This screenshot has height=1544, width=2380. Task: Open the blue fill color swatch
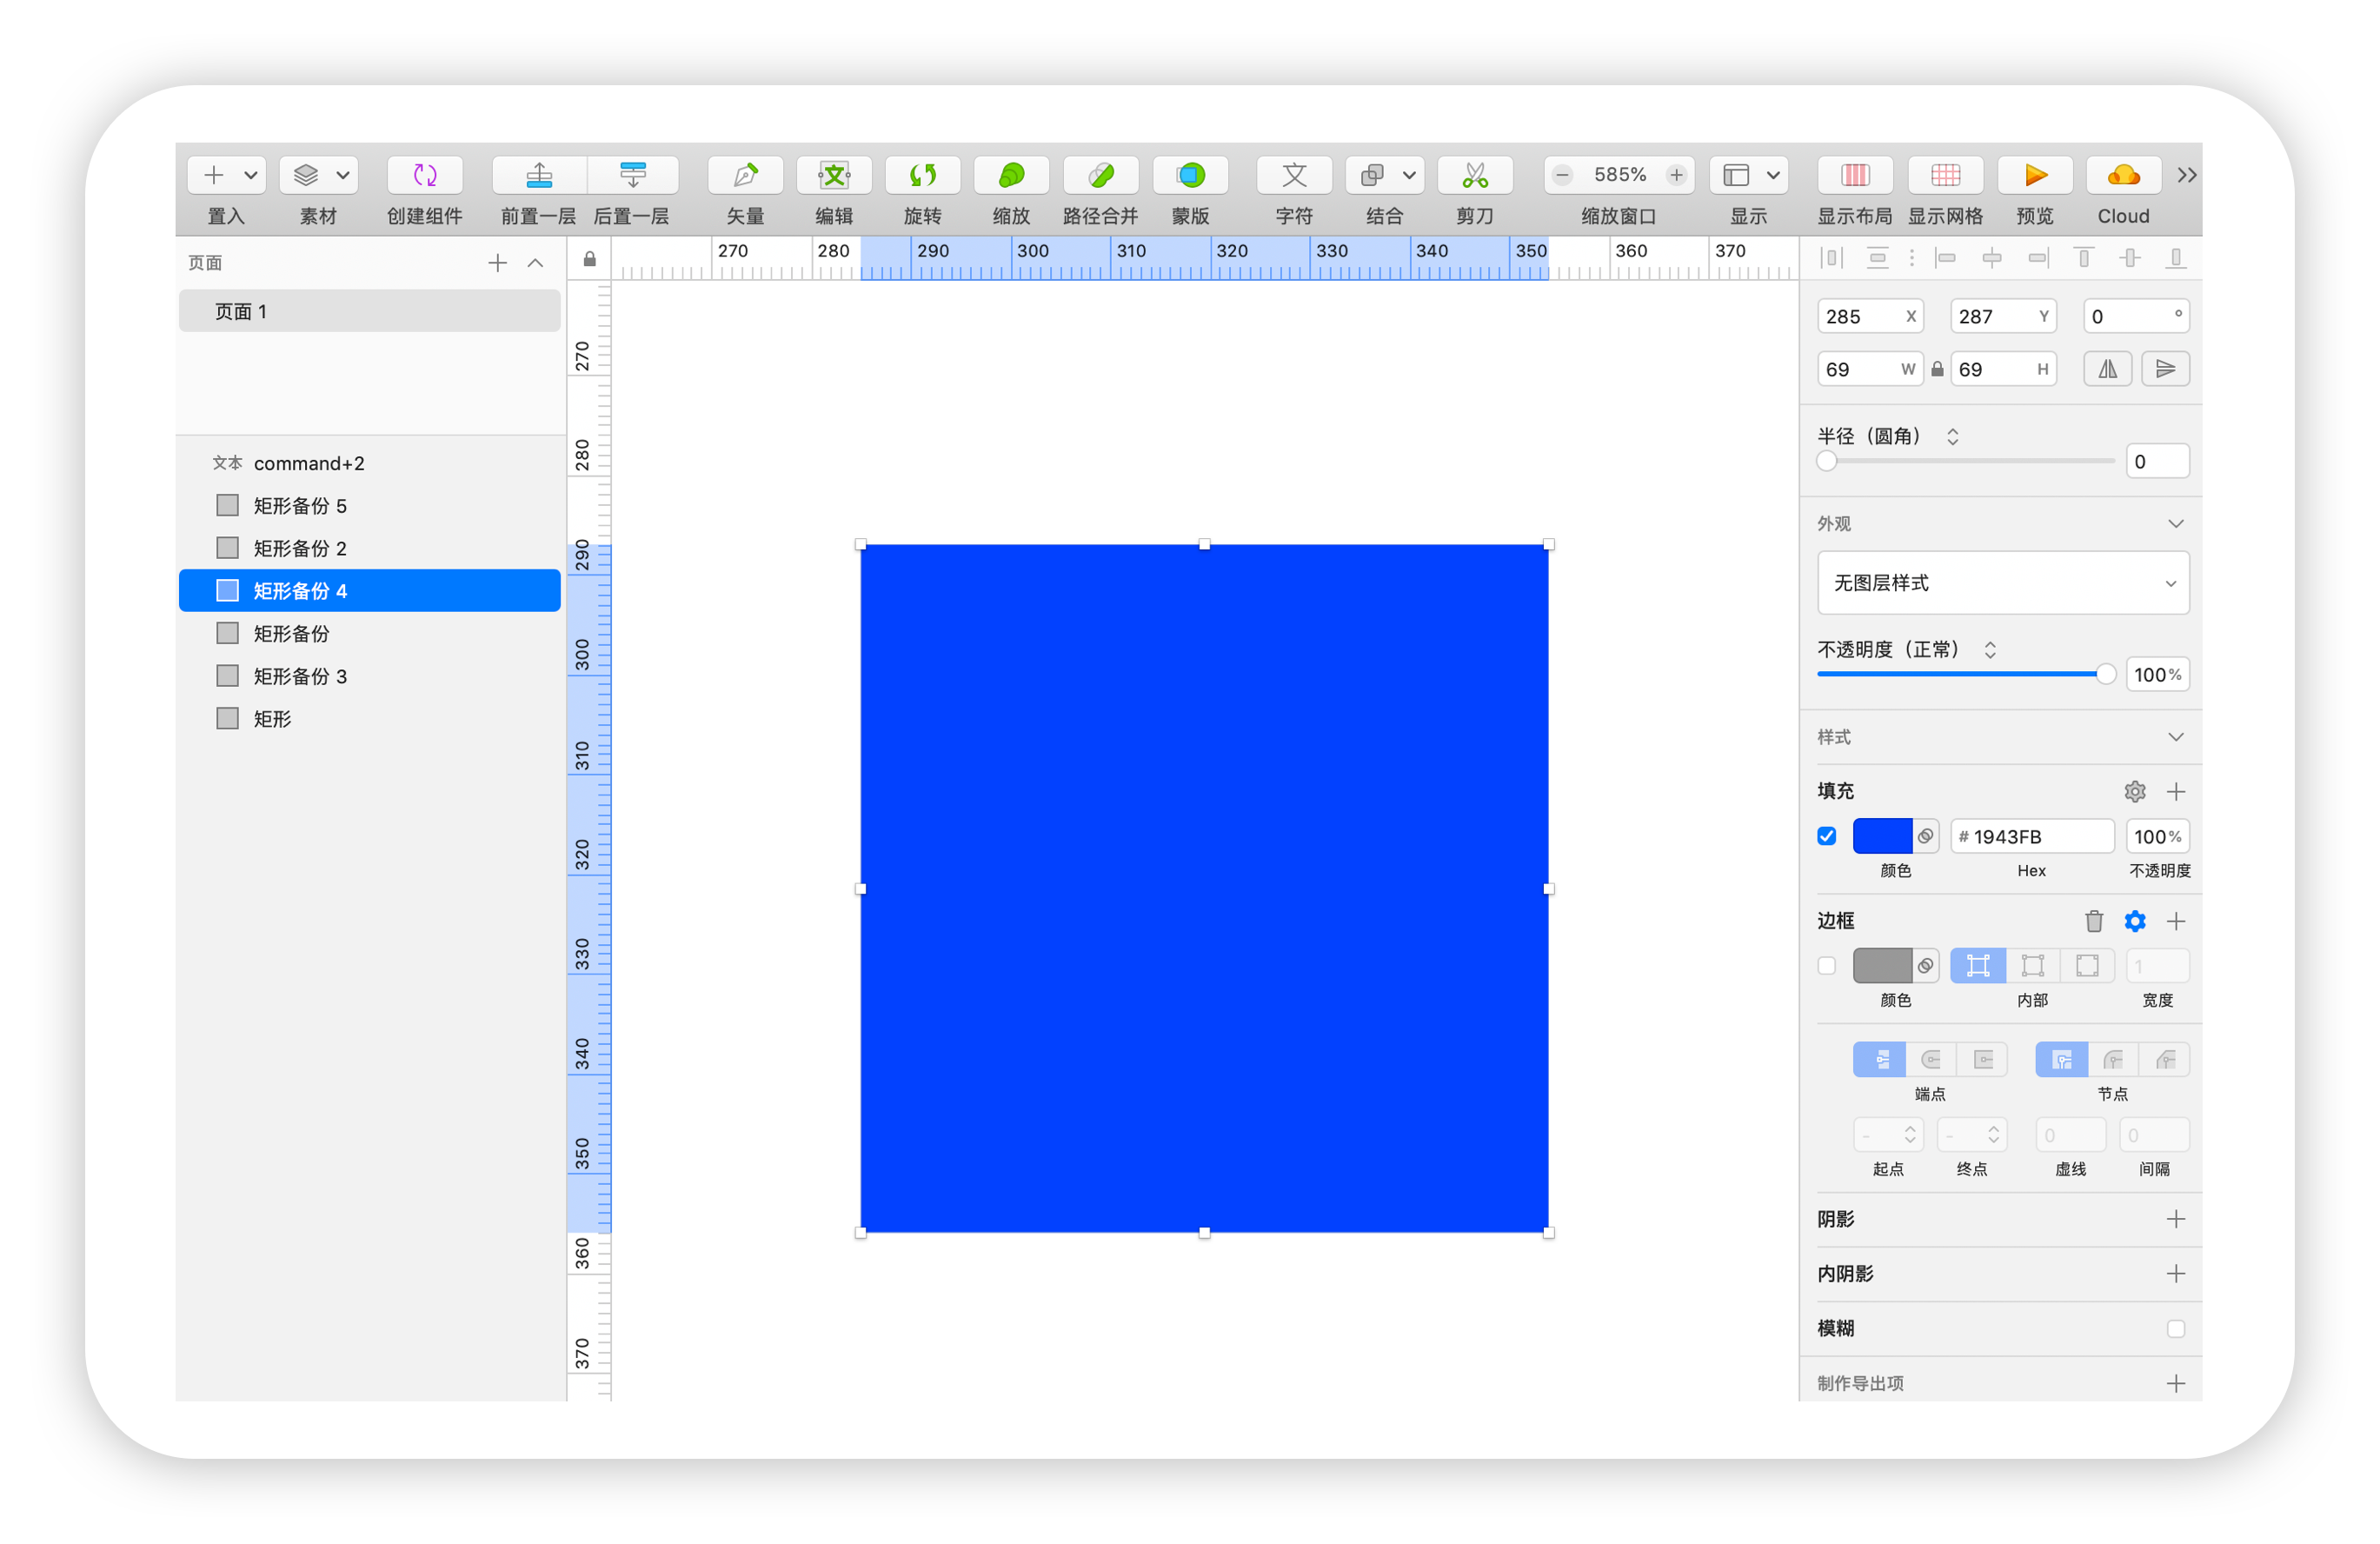(1881, 836)
